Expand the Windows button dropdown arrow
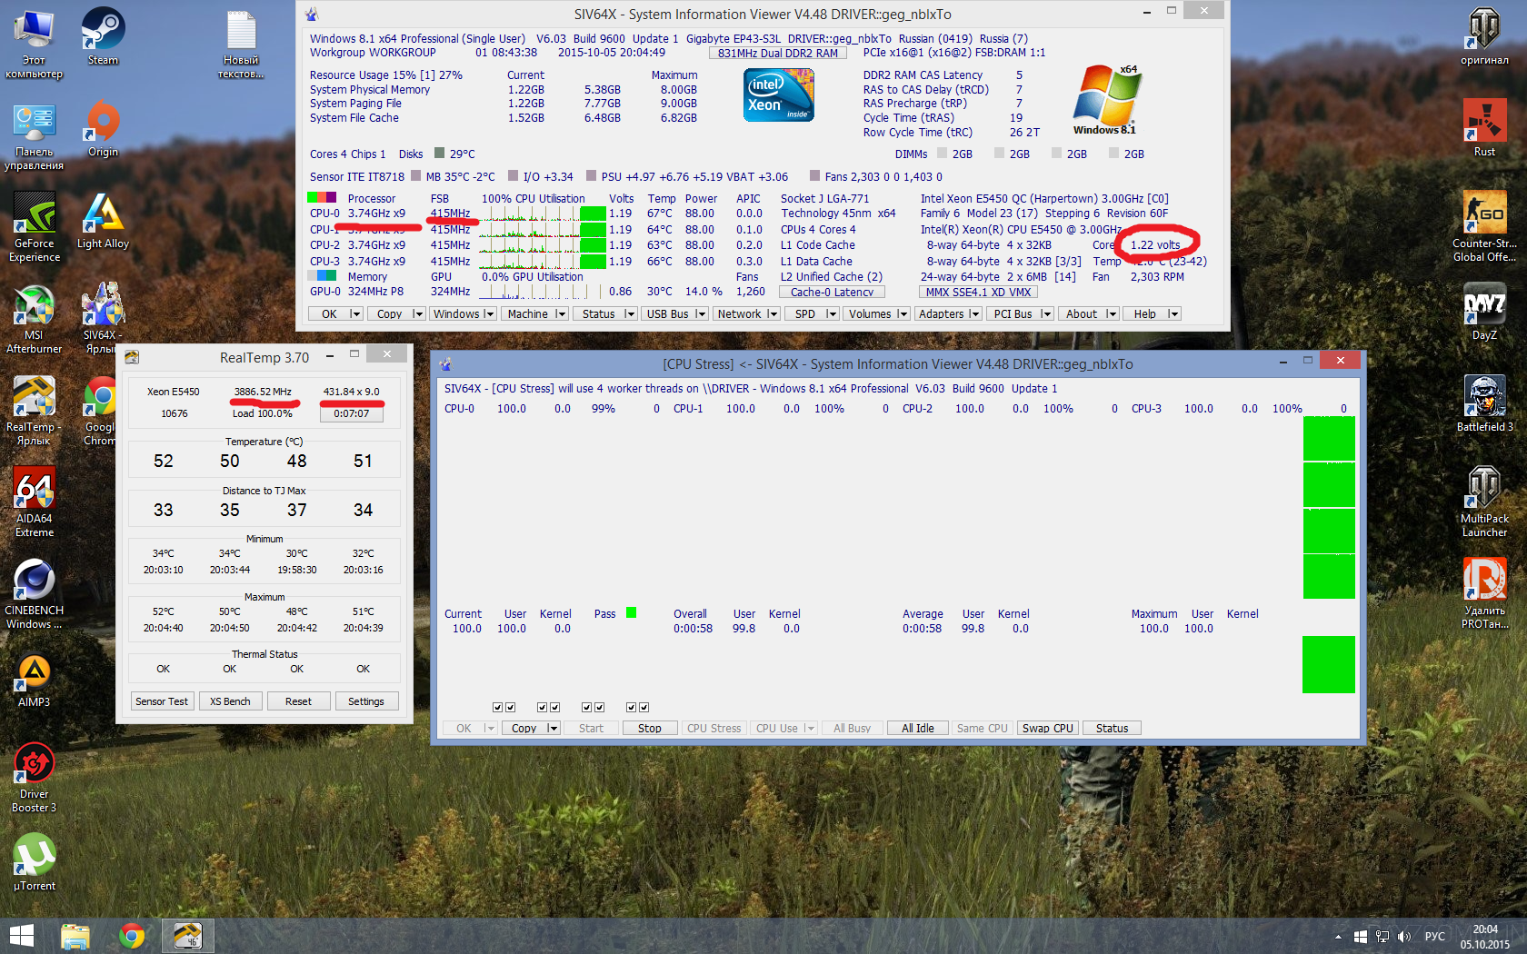This screenshot has width=1527, height=954. click(x=489, y=314)
